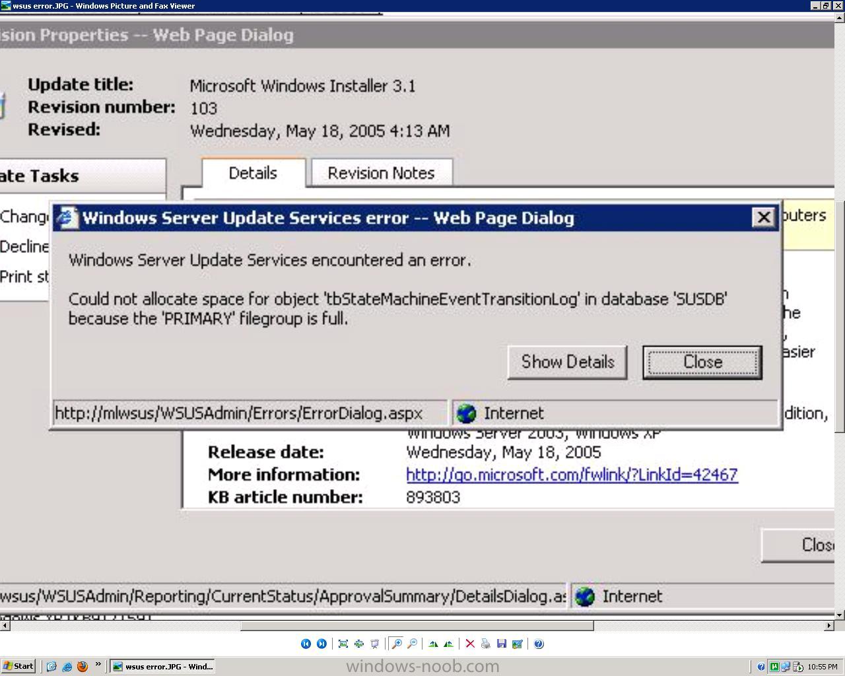Start the slide show

[375, 644]
